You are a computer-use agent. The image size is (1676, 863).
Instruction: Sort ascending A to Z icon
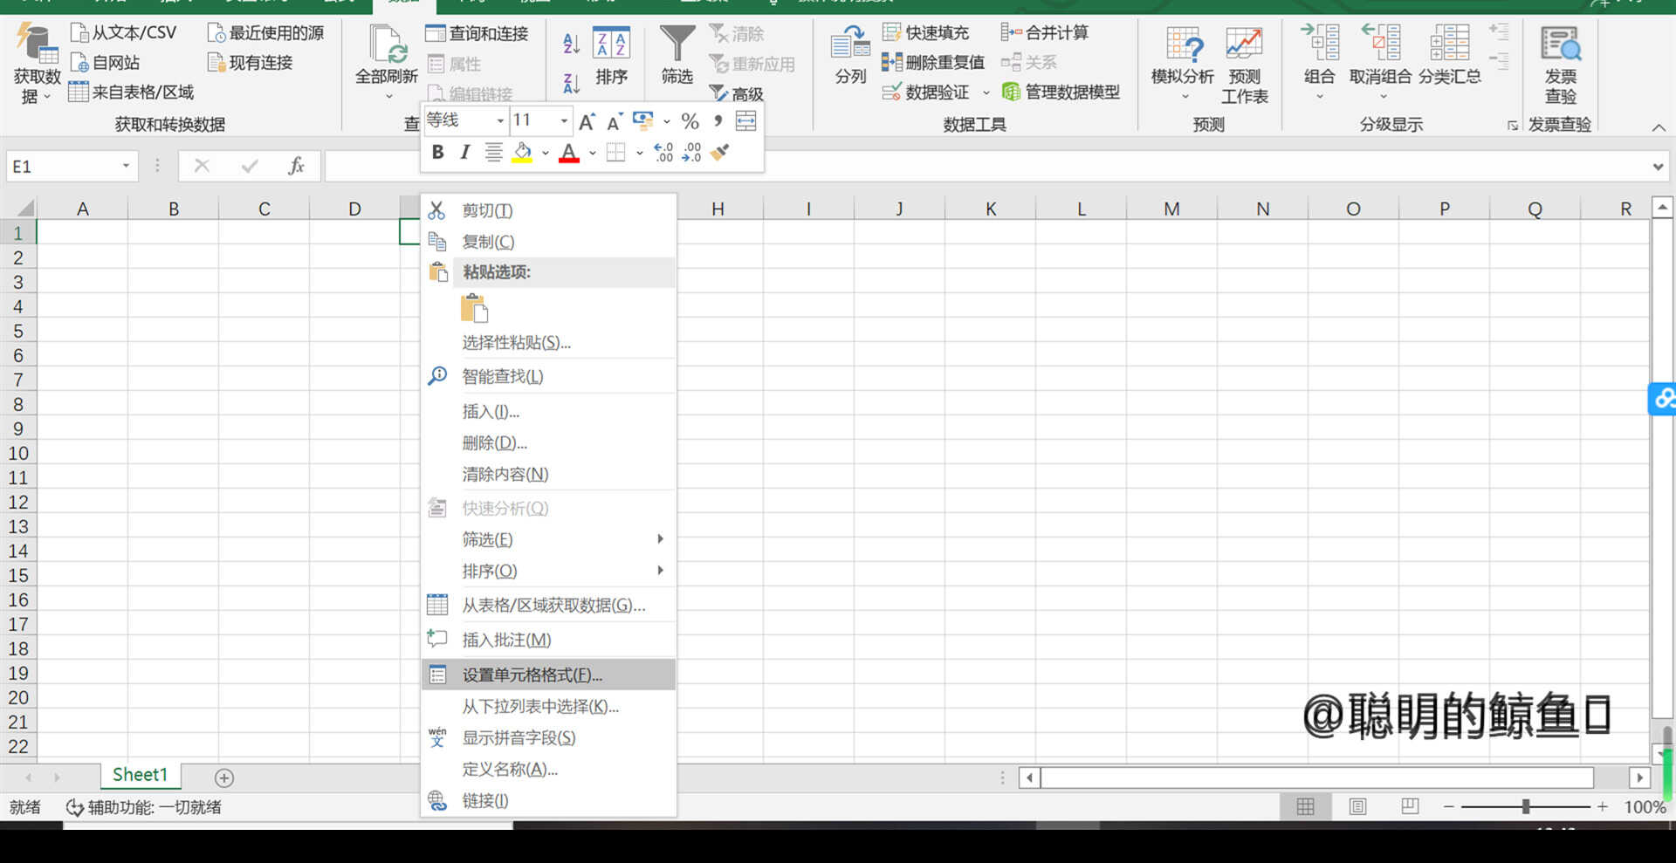(571, 44)
